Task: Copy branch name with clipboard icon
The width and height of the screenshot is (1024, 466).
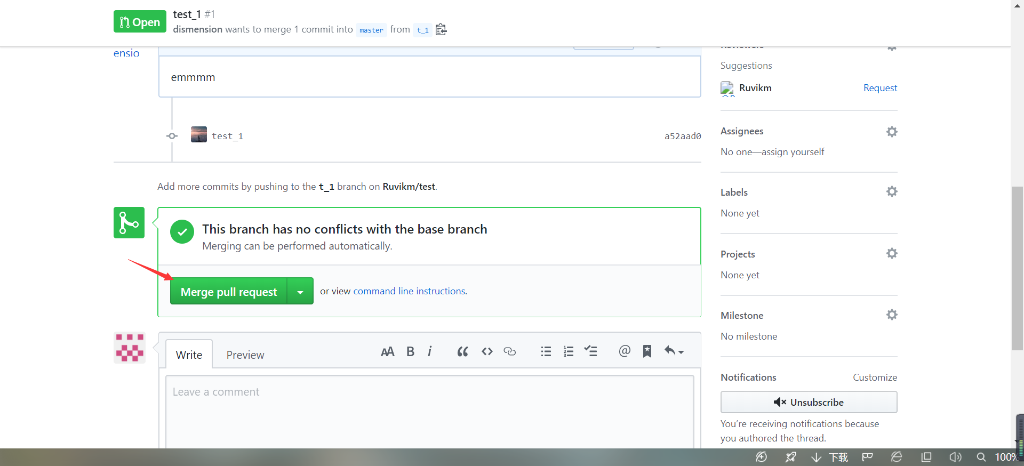Action: pyautogui.click(x=441, y=29)
